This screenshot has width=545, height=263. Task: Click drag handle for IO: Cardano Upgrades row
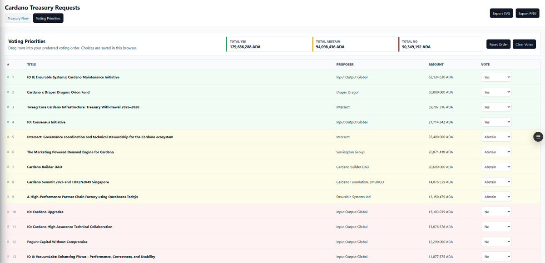(x=8, y=212)
